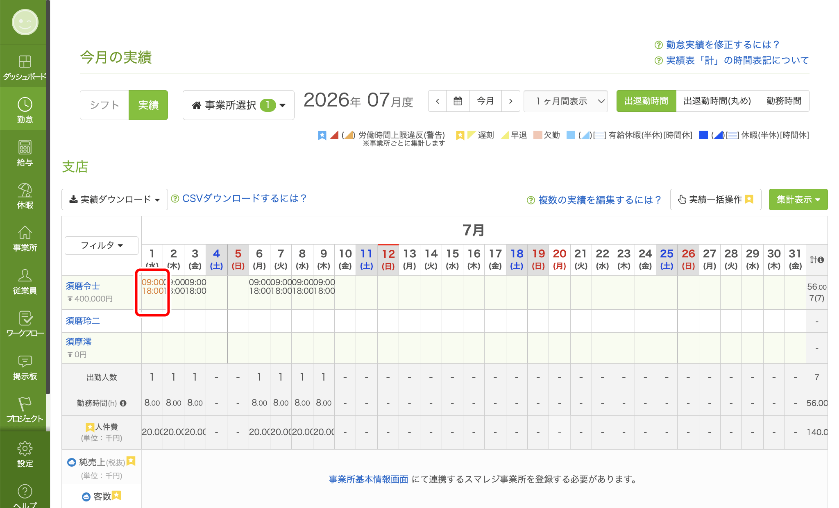Image resolution: width=839 pixels, height=508 pixels.
Task: Click info icon beside 勤務時間(h) label
Action: pos(123,403)
